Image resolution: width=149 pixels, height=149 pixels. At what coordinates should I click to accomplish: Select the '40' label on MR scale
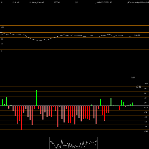[145, 98]
